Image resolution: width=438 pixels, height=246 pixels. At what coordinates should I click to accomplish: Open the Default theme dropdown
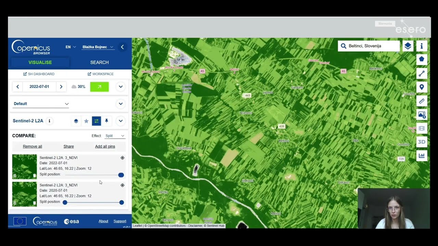41,104
